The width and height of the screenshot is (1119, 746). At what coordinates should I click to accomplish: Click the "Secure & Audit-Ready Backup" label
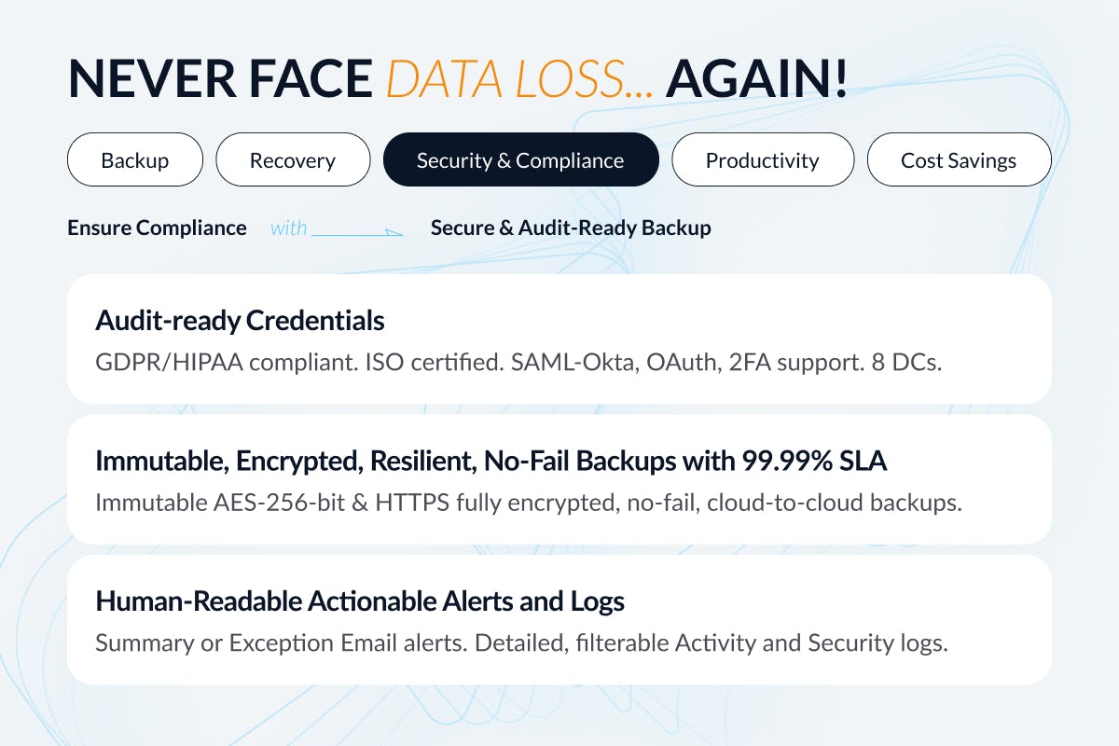[571, 228]
